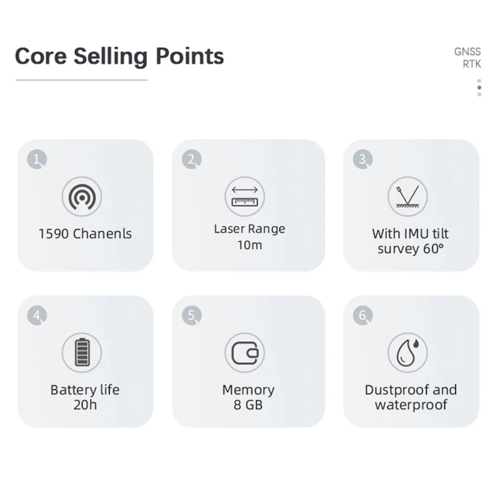Select the middle pagination dot
The height and width of the screenshot is (497, 497).
click(479, 88)
